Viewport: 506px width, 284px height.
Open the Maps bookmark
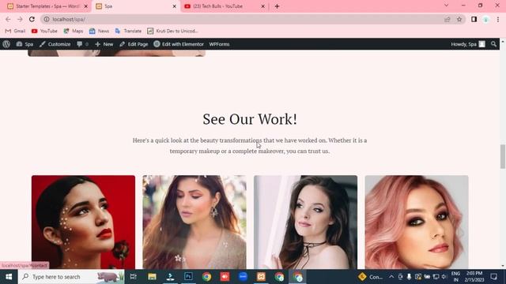click(x=74, y=31)
